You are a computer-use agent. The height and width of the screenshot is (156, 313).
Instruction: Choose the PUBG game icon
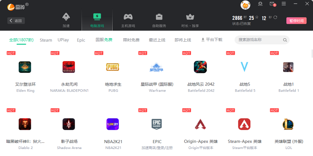click(113, 67)
